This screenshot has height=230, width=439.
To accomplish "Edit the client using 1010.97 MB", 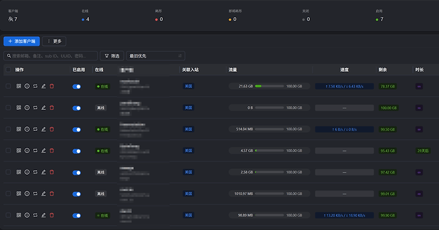I will pos(43,194).
